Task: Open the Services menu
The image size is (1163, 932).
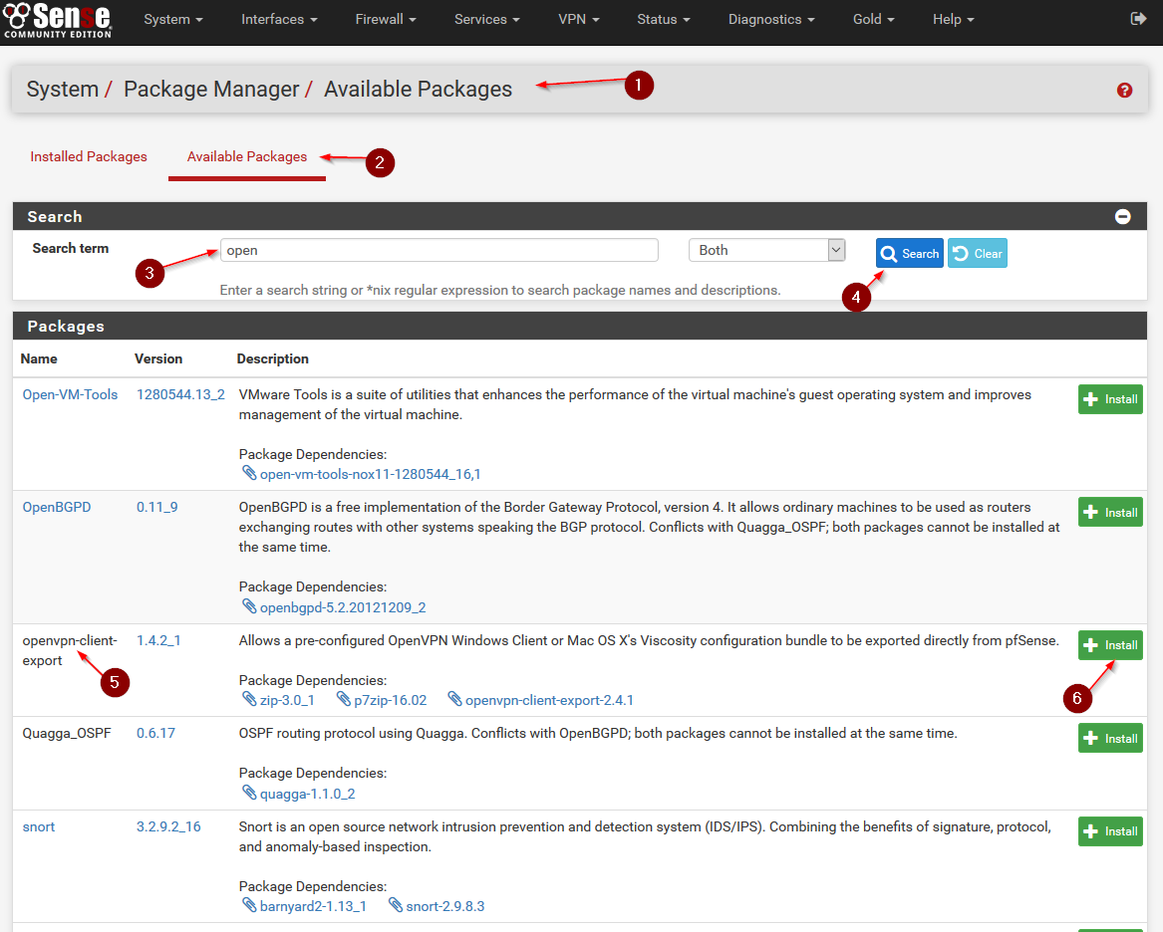Action: (x=486, y=19)
